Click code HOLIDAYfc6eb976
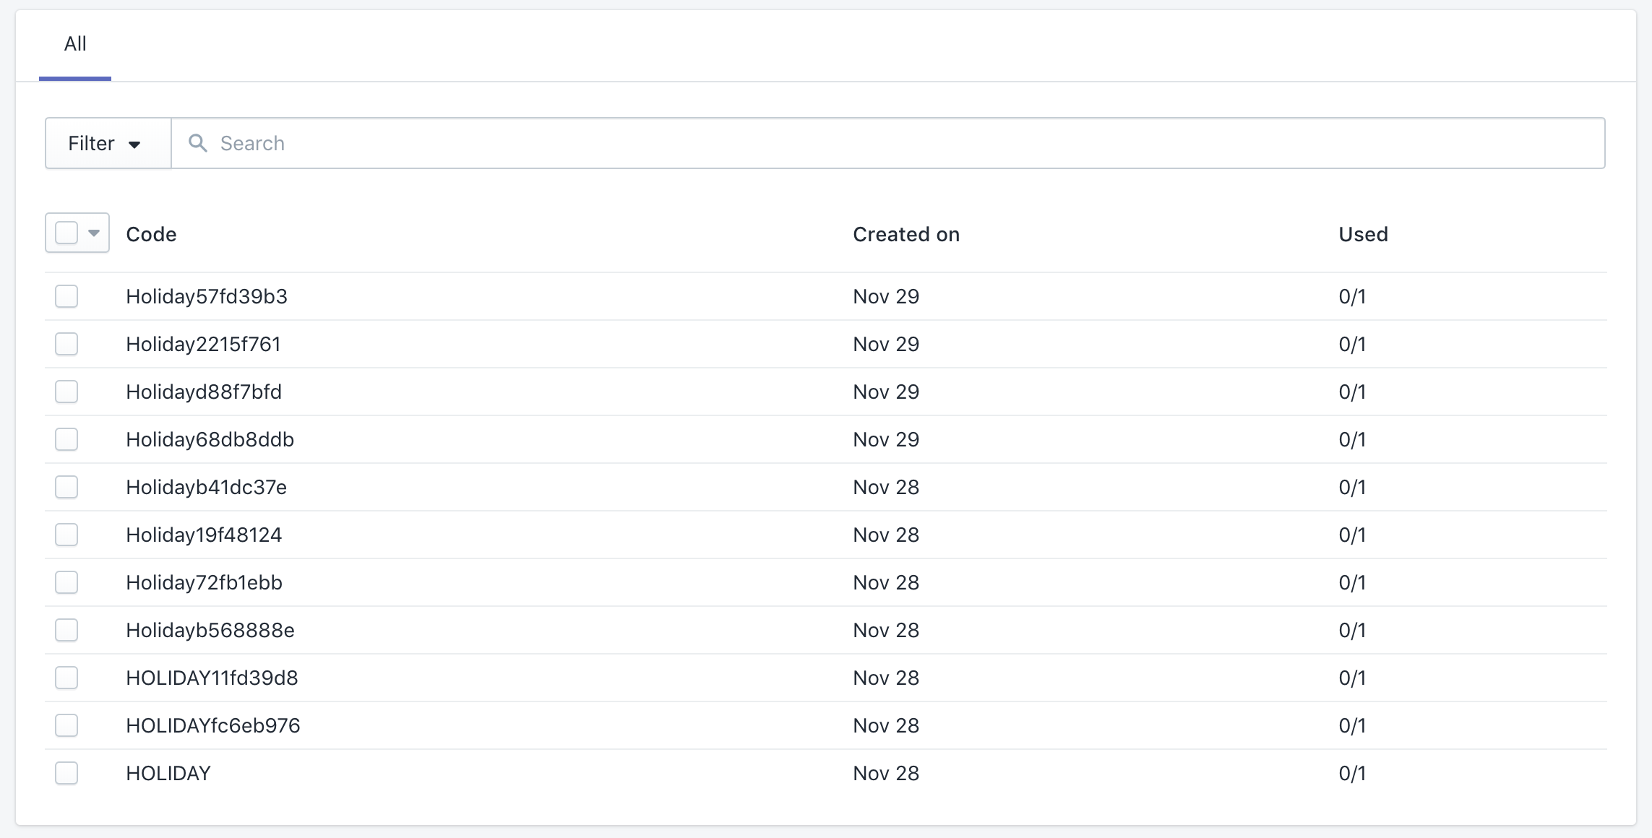This screenshot has width=1652, height=838. [212, 725]
